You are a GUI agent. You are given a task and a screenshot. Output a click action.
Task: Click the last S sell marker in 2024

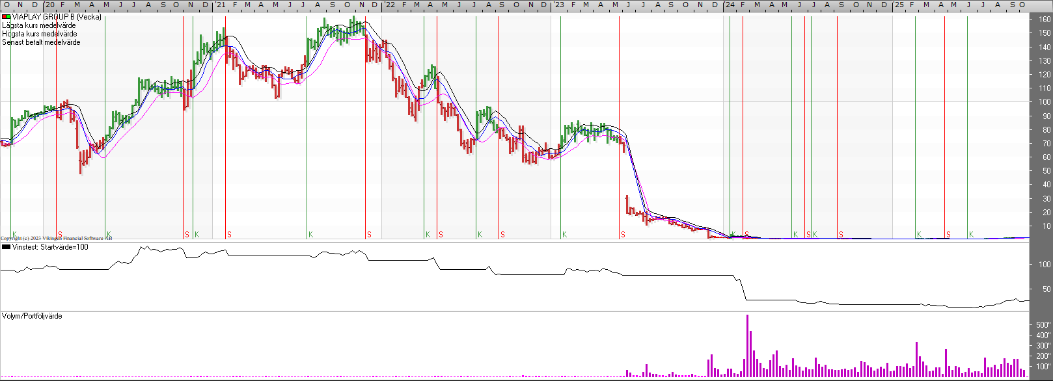841,235
